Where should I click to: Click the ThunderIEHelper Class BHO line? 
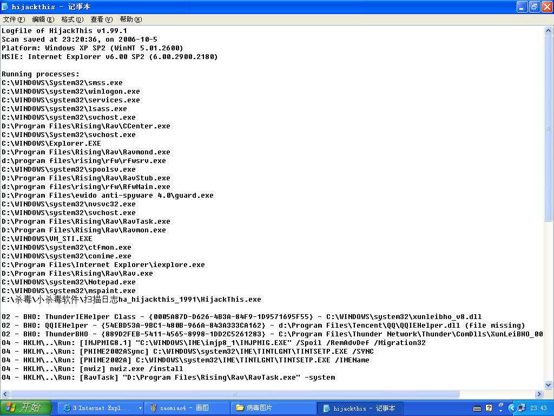pyautogui.click(x=242, y=316)
